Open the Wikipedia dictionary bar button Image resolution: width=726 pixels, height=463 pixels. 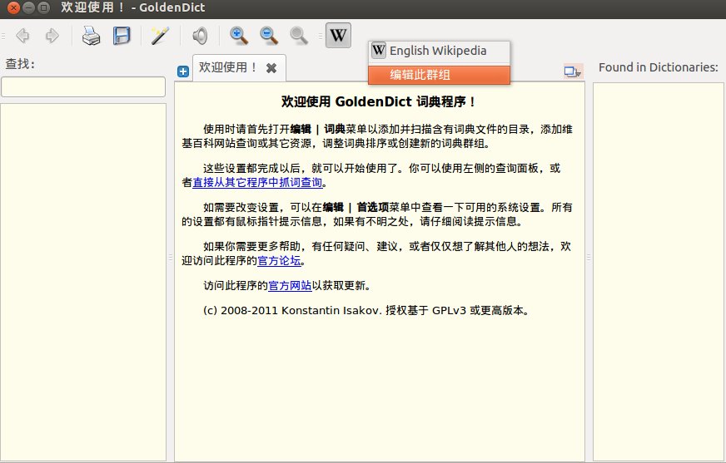(339, 35)
